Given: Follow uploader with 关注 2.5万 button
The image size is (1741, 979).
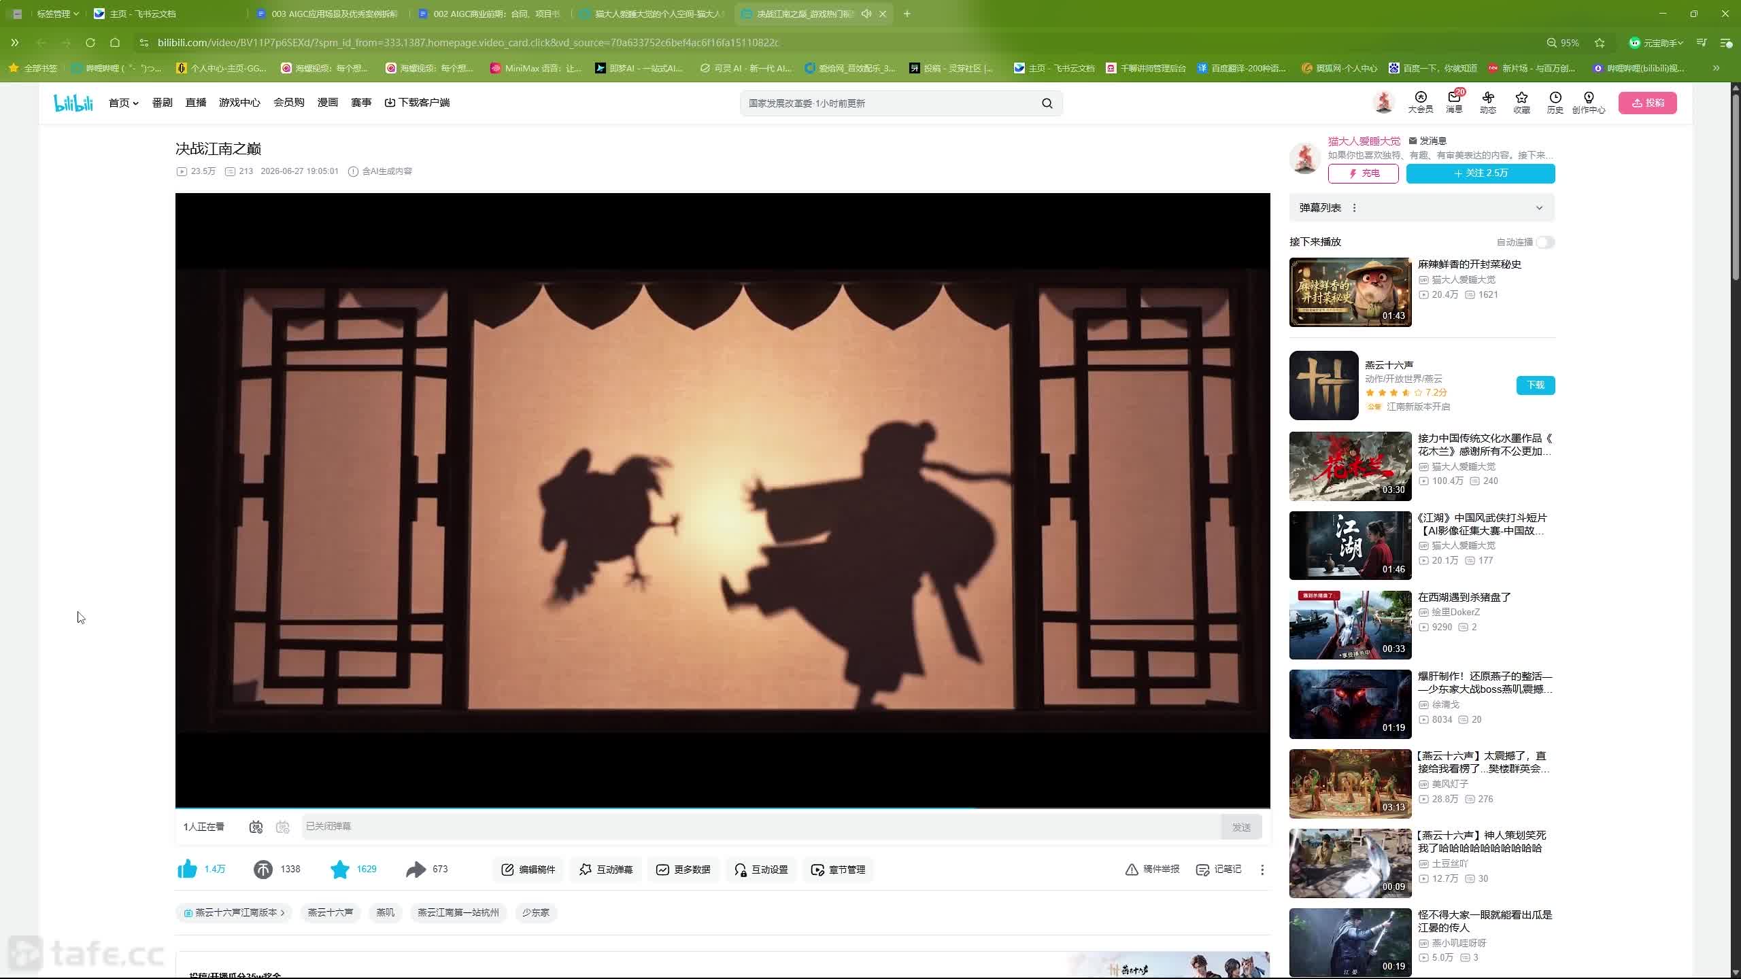Looking at the screenshot, I should pos(1481,173).
